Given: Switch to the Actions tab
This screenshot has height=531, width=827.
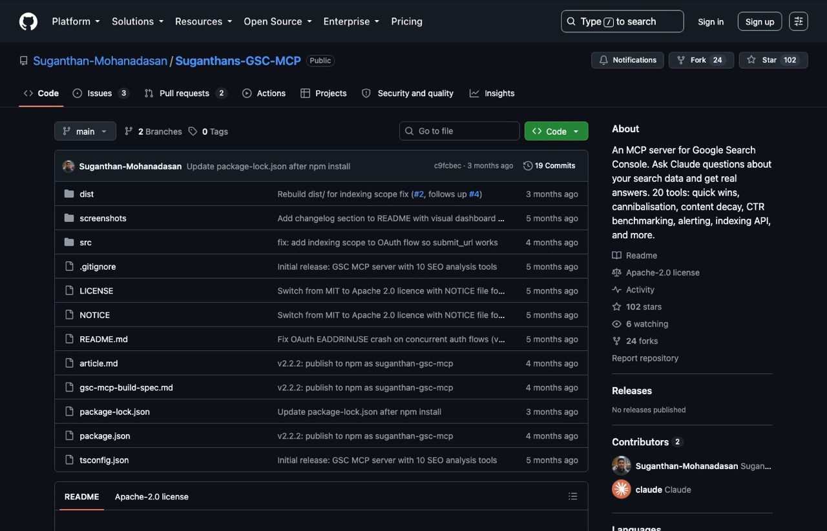Looking at the screenshot, I should click(x=264, y=93).
